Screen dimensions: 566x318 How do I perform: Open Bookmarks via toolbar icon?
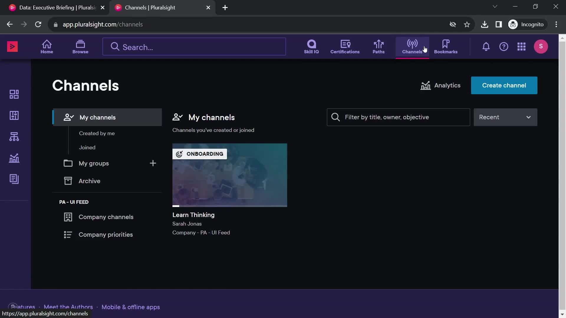pos(446,46)
